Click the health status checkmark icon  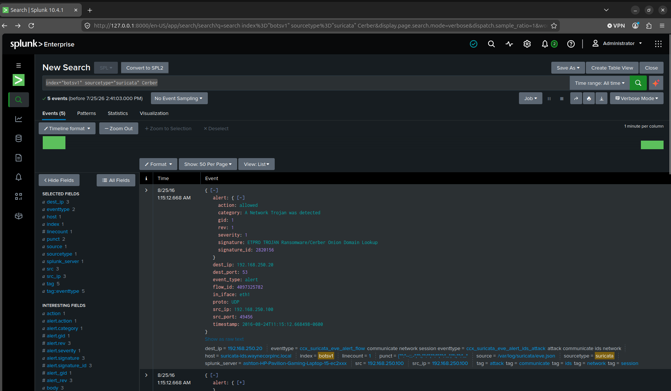474,44
